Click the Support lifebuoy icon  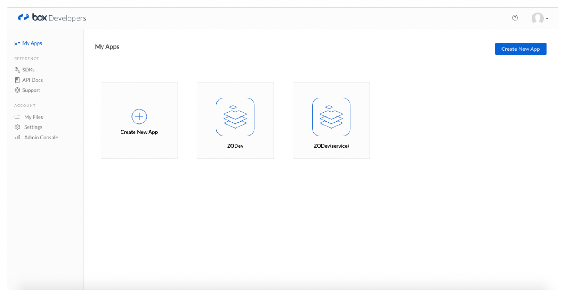17,90
